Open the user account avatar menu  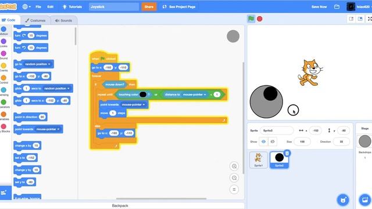[359, 6]
